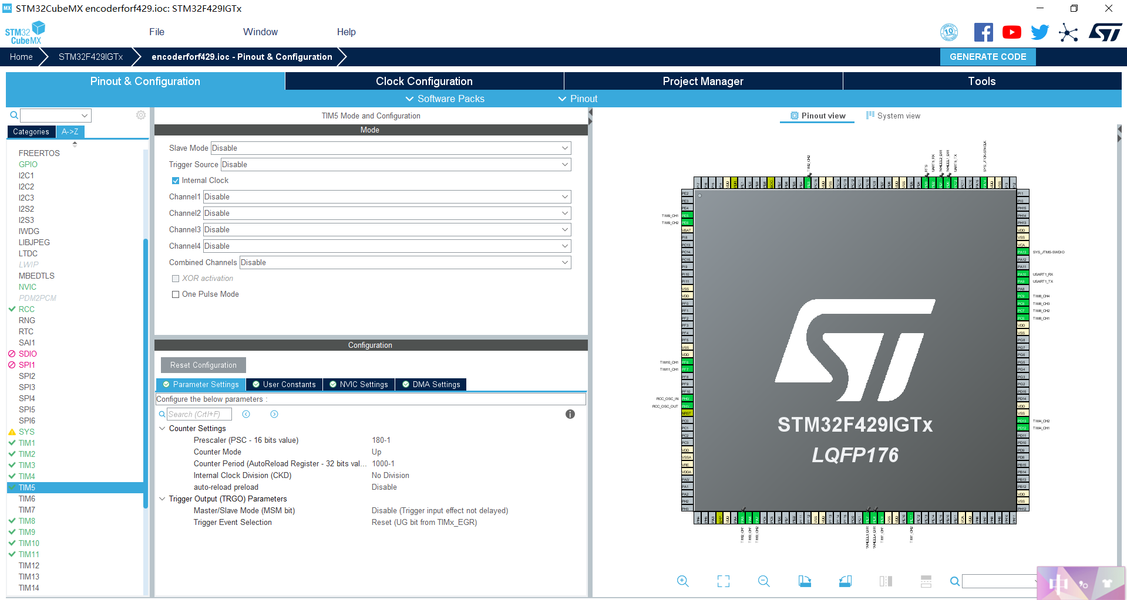Show parameter info with the i icon
This screenshot has width=1127, height=600.
570,414
